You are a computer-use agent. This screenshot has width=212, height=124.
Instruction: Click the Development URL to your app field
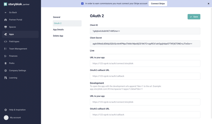pos(145,102)
